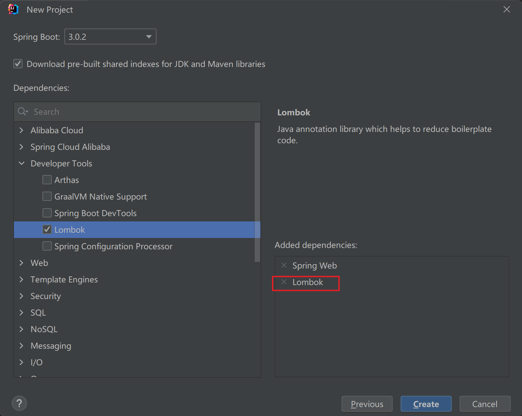The width and height of the screenshot is (522, 416).
Task: Go back with Previous button
Action: click(367, 404)
